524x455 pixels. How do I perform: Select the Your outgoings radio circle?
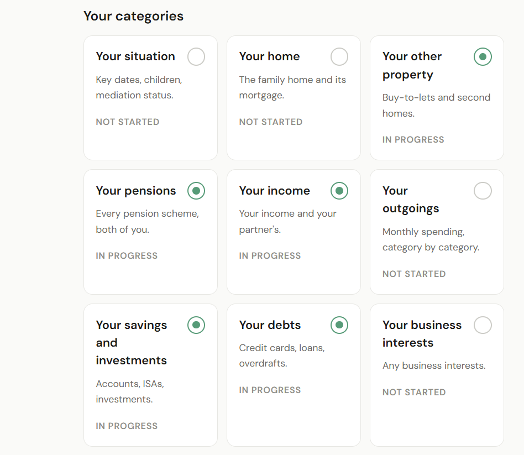(483, 191)
